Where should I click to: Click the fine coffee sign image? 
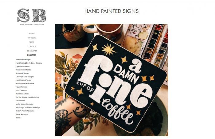coord(111,80)
